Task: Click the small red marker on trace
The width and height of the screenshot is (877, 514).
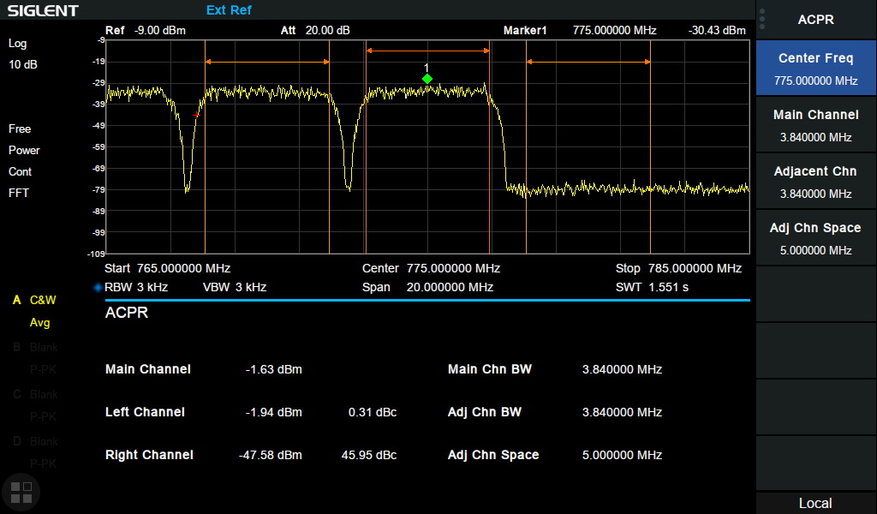Action: tap(197, 115)
